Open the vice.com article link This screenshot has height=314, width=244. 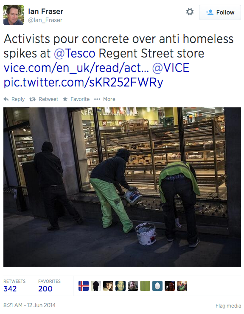pyautogui.click(x=76, y=68)
